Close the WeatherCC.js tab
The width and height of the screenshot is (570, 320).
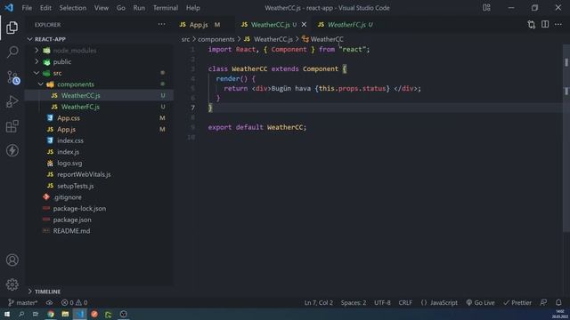point(304,24)
